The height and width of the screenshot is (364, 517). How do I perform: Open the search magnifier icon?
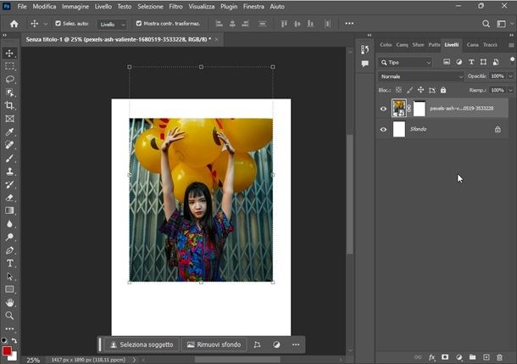tap(486, 24)
